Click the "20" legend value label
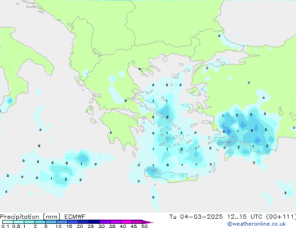The image size is (296, 228). pos(80,226)
